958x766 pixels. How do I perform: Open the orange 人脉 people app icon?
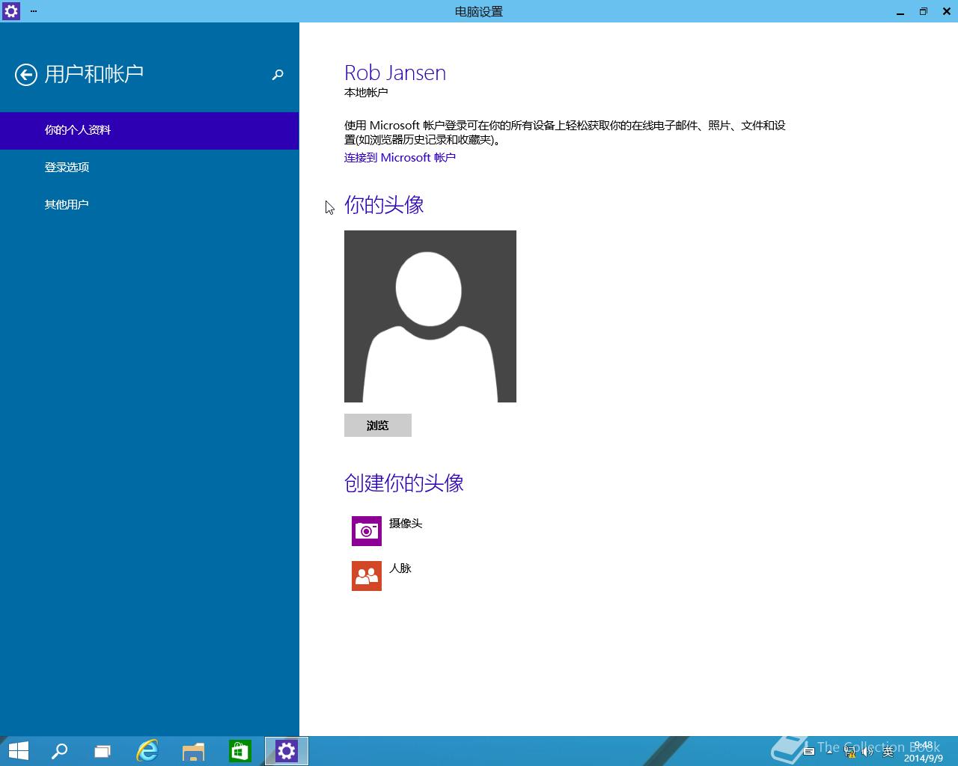[367, 576]
